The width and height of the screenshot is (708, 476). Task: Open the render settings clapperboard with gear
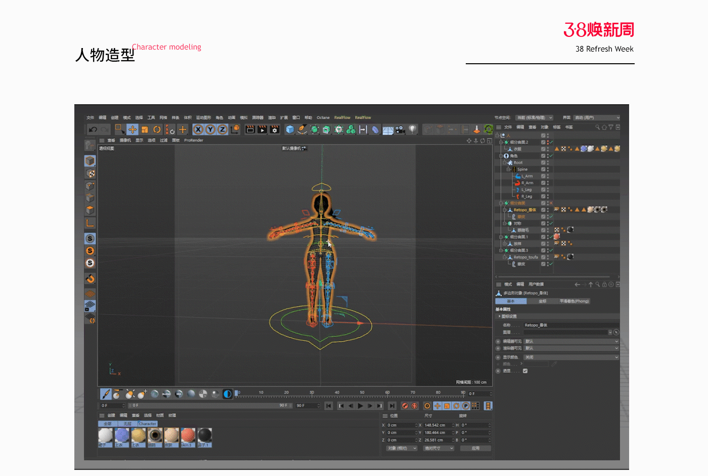click(x=275, y=129)
